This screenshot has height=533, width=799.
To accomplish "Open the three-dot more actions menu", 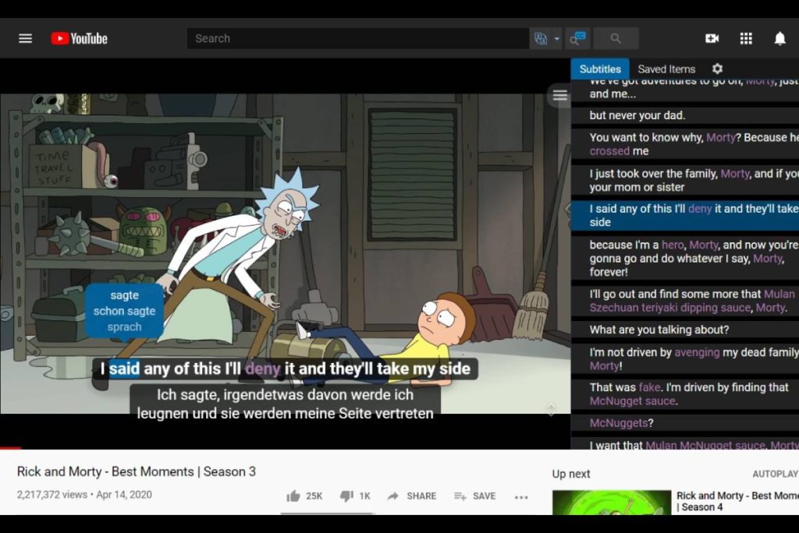I will coord(521,496).
